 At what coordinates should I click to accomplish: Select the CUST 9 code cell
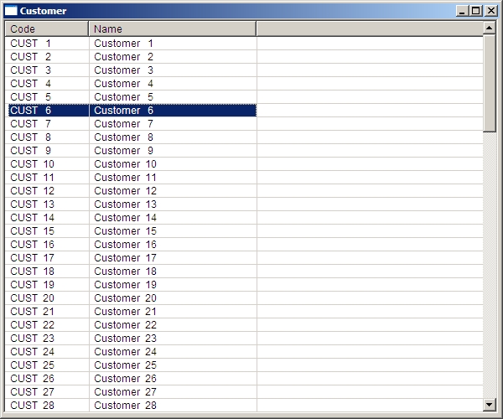click(x=47, y=151)
